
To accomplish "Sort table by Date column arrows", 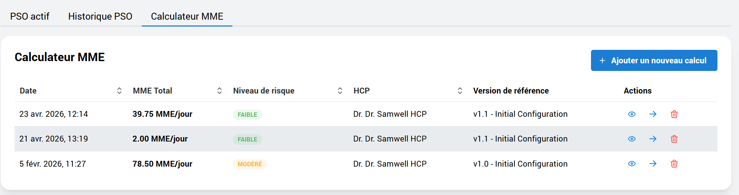I will tap(119, 91).
